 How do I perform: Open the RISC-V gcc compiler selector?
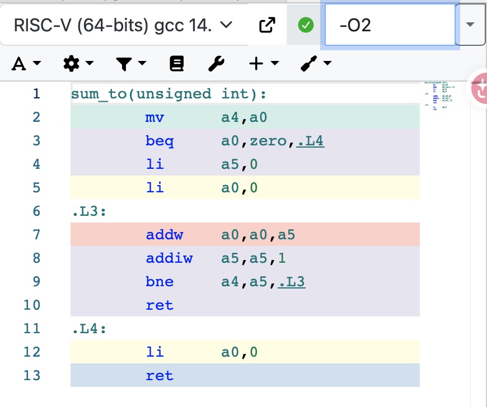tap(123, 25)
